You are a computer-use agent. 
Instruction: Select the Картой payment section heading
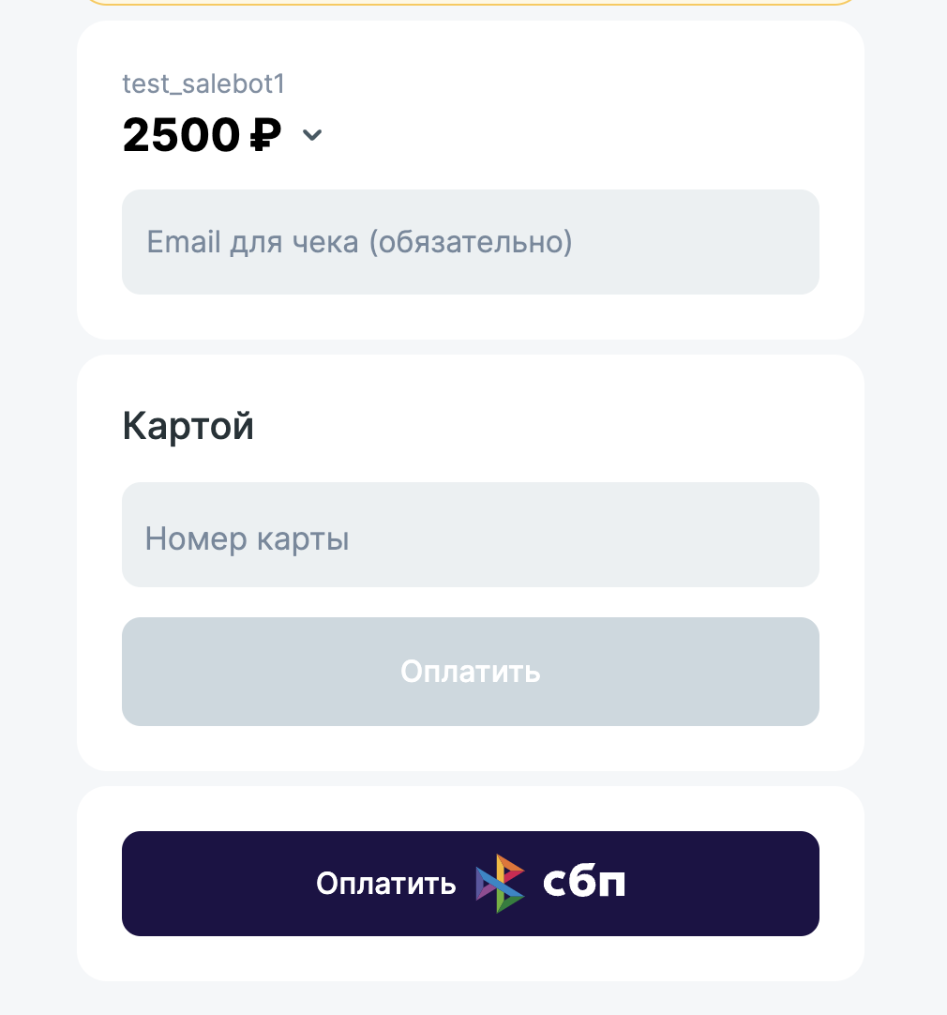pos(188,426)
